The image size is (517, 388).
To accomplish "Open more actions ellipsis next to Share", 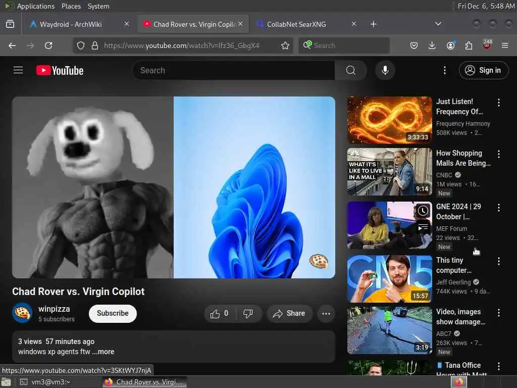I will (x=326, y=313).
